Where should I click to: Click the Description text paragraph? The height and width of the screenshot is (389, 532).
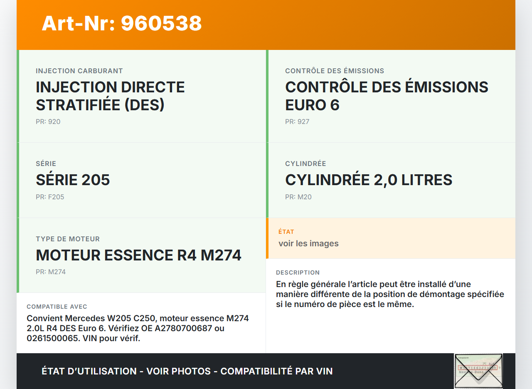[x=390, y=294]
